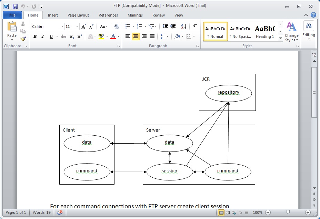Toggle Center text alignment
This screenshot has height=219, width=320.
click(x=136, y=36)
